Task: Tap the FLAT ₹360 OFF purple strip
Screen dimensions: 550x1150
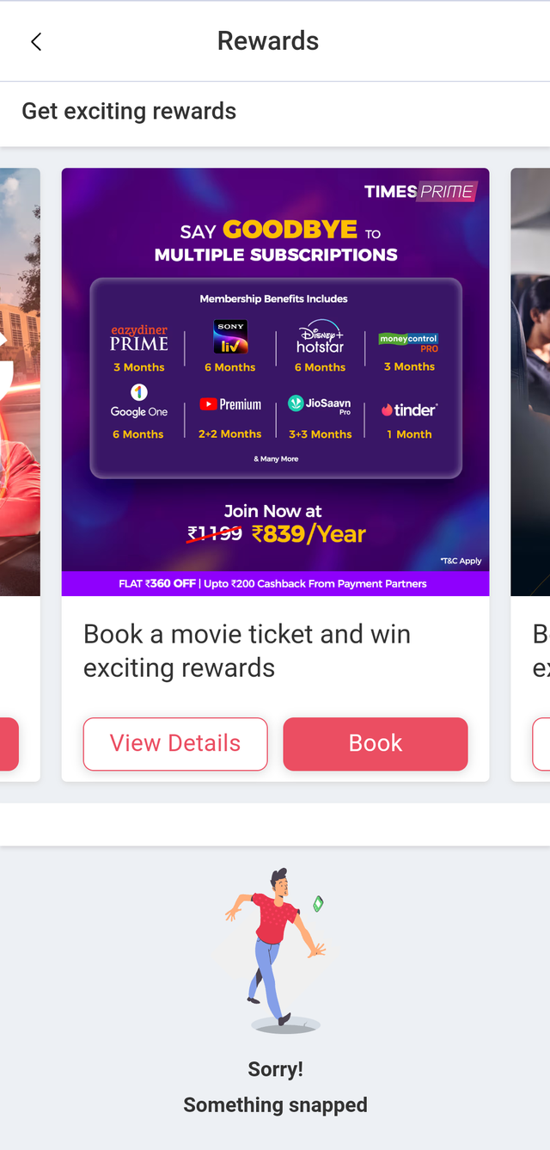Action: [x=276, y=584]
